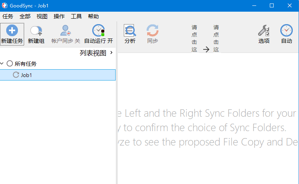
Task: Click the sync direction arrow between folders
Action: point(206,49)
